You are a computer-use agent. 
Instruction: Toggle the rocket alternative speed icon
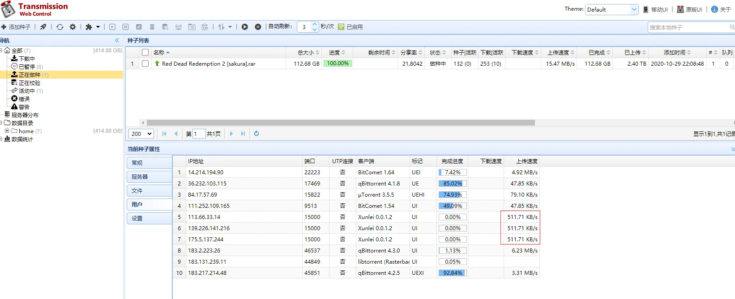pyautogui.click(x=43, y=27)
